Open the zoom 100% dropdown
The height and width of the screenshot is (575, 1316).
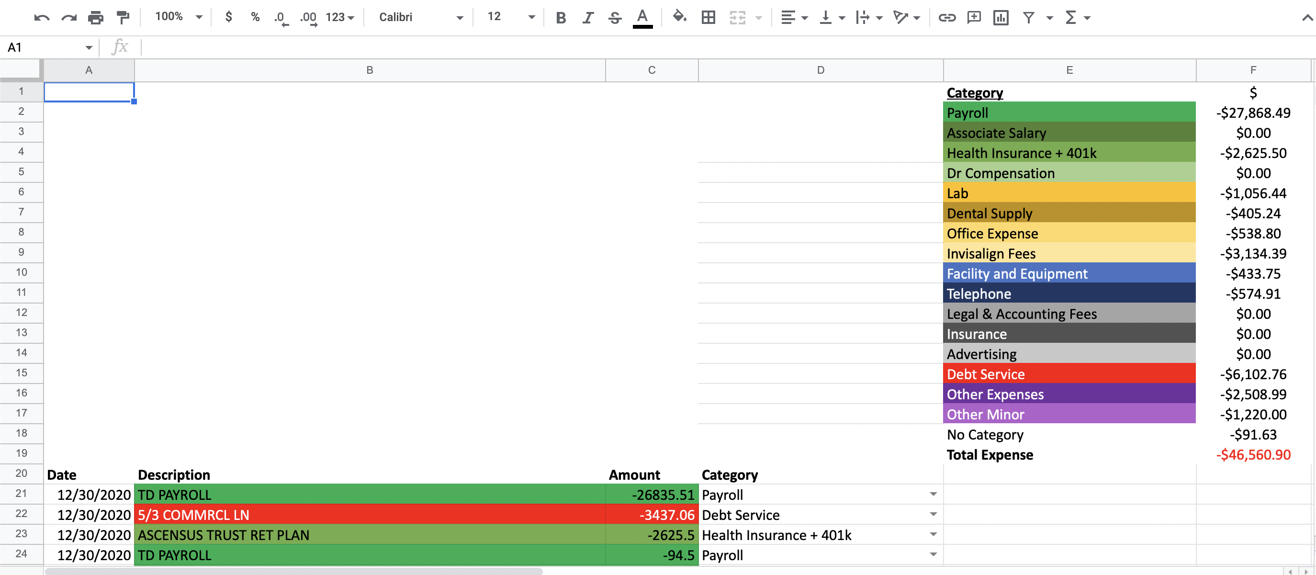(x=178, y=17)
